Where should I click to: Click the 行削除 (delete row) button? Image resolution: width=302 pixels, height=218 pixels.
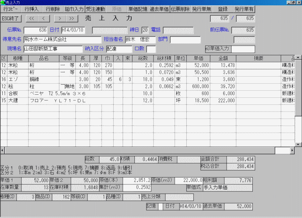point(53,9)
